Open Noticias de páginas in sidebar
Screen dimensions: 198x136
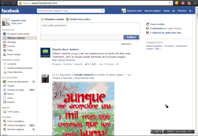coord(16,125)
